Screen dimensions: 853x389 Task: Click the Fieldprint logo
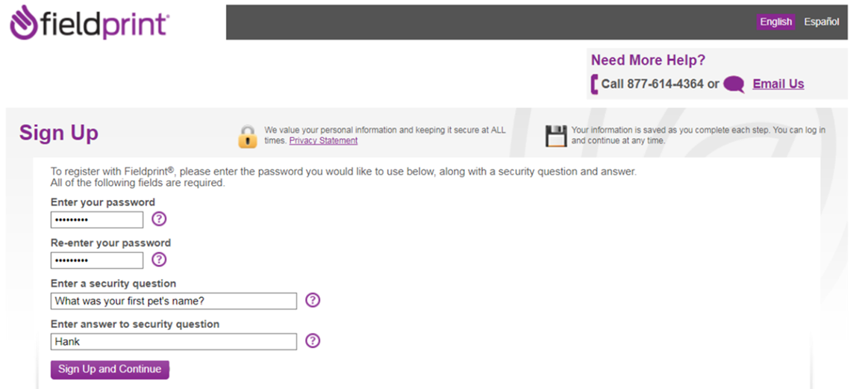(90, 23)
